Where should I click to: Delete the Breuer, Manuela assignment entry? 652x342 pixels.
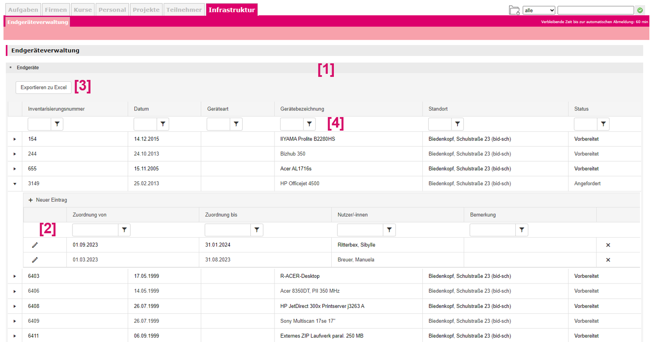tap(608, 260)
